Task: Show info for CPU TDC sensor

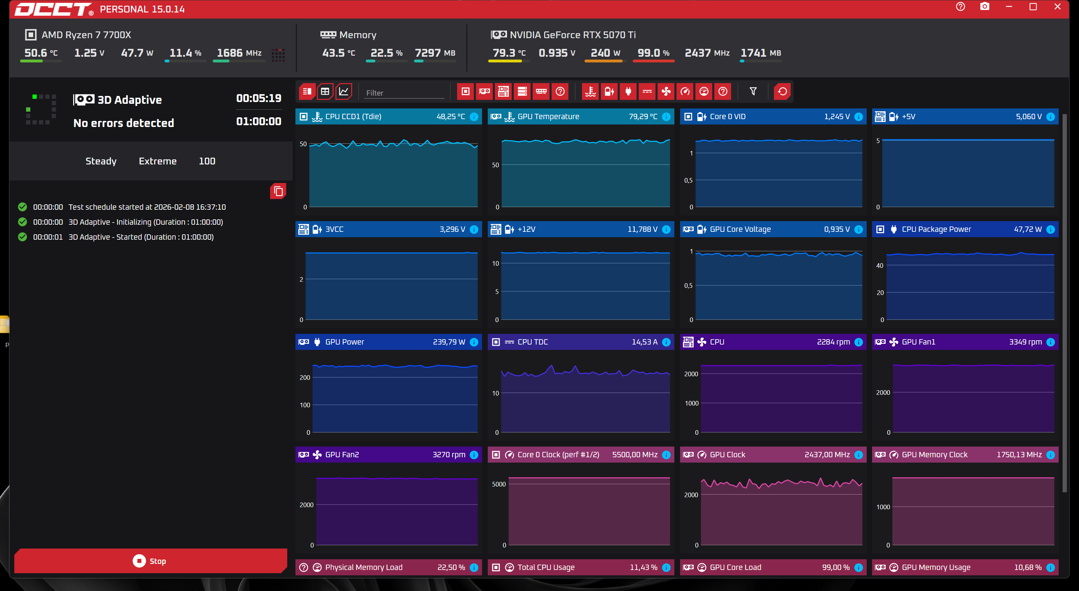Action: point(666,342)
